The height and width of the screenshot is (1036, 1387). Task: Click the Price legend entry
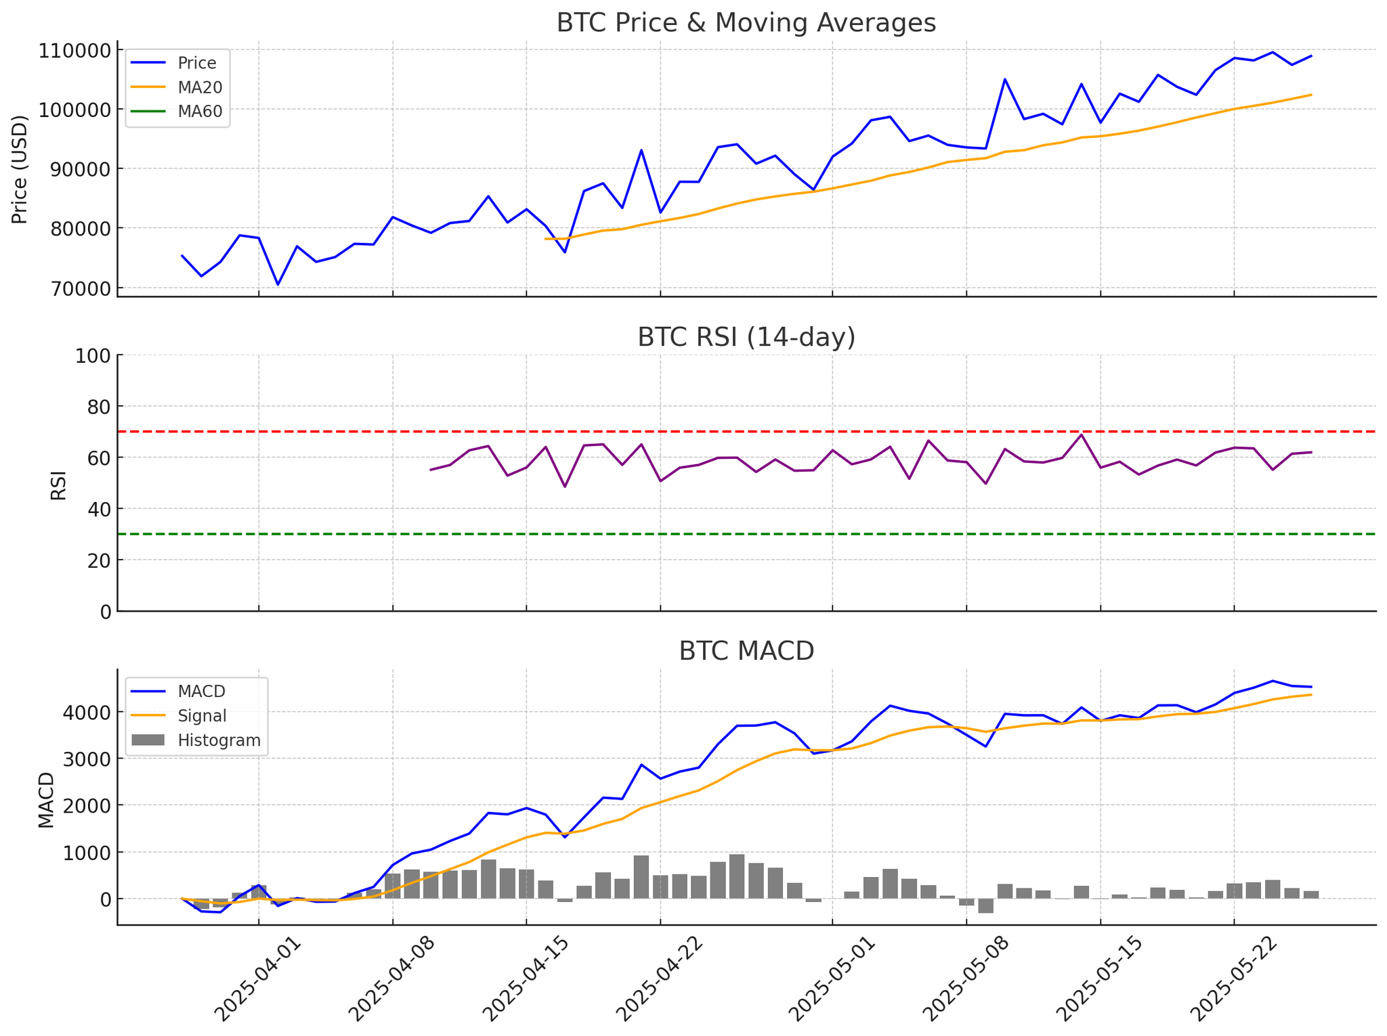pos(196,64)
